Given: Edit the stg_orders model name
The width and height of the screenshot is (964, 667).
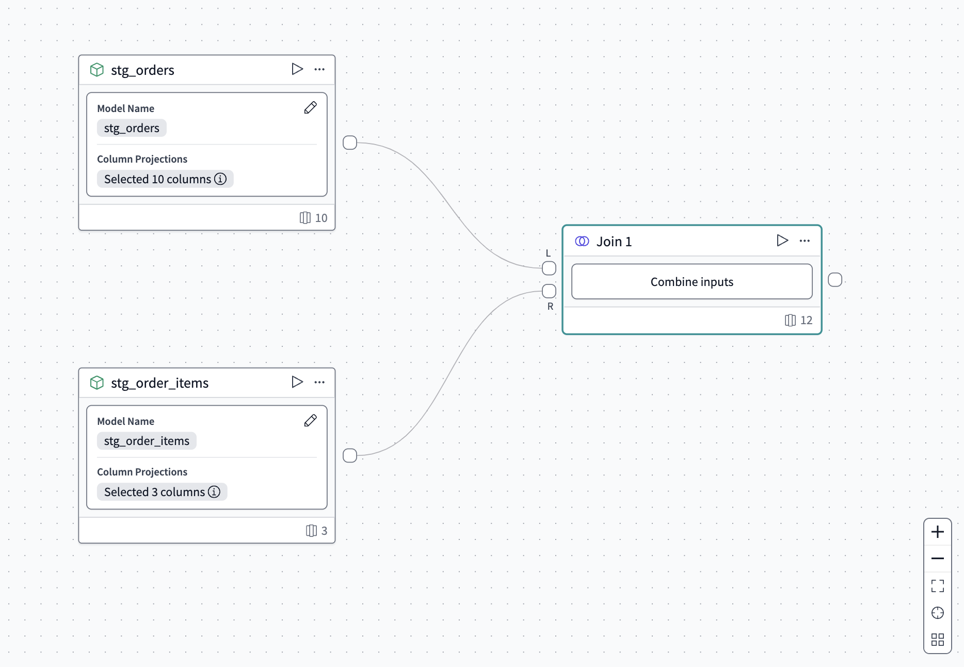Looking at the screenshot, I should 310,108.
